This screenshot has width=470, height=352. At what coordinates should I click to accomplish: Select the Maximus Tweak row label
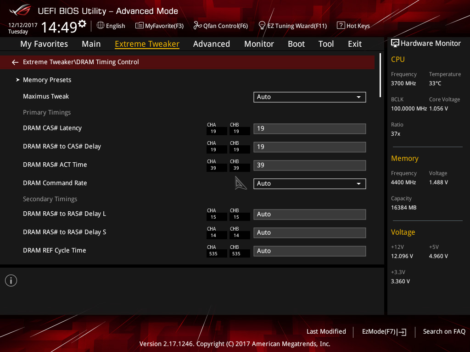click(46, 96)
